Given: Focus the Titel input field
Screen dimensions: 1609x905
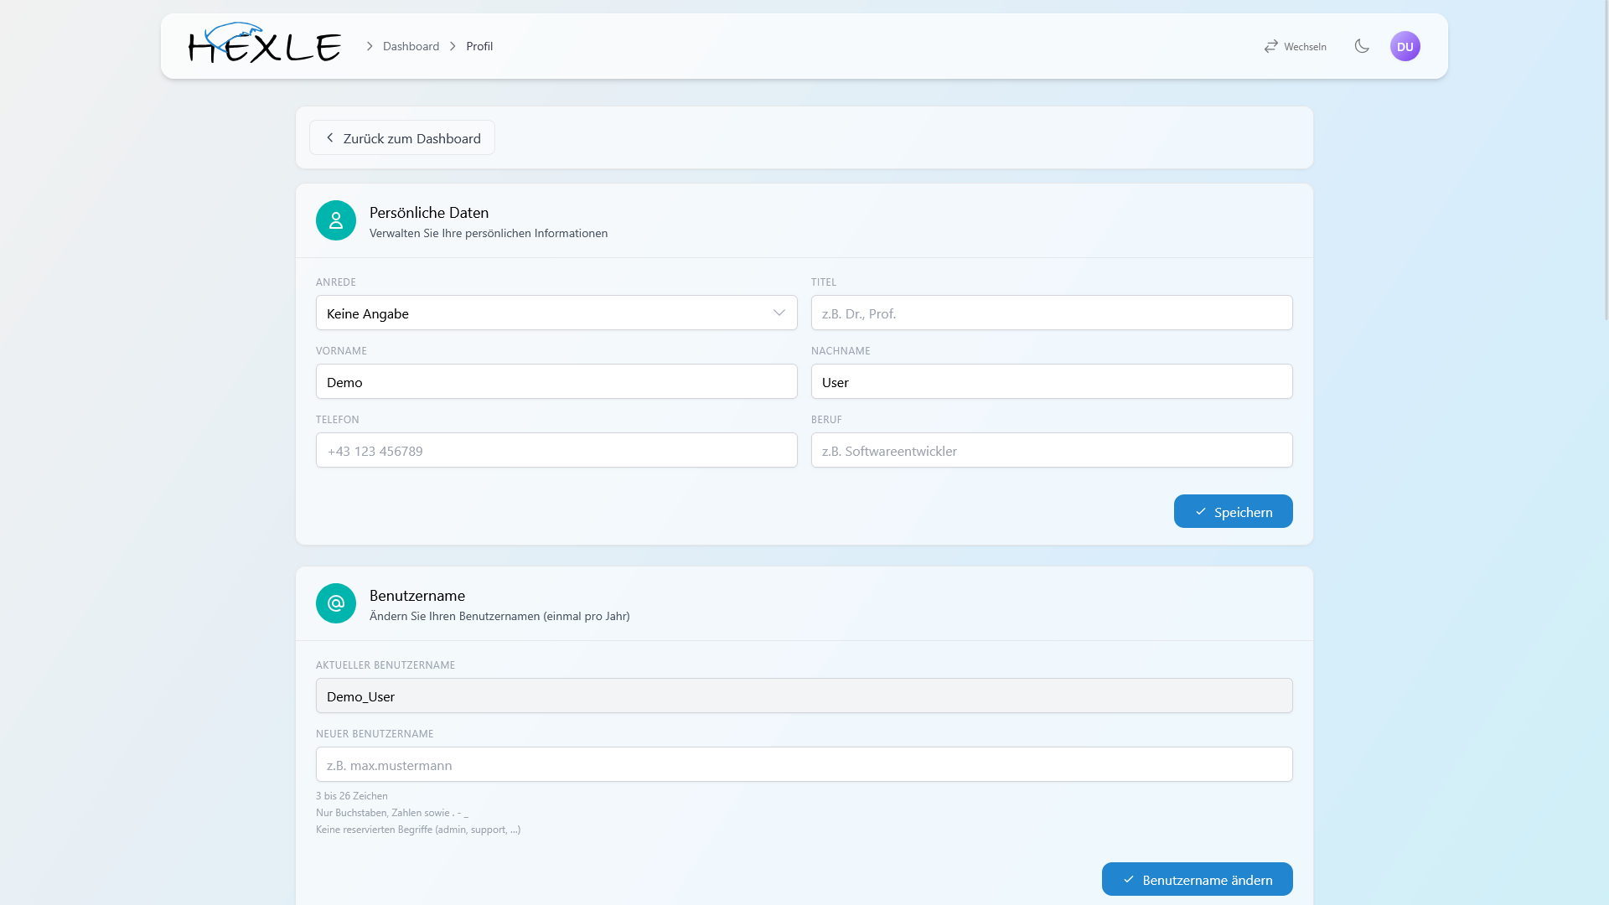Looking at the screenshot, I should tap(1052, 313).
